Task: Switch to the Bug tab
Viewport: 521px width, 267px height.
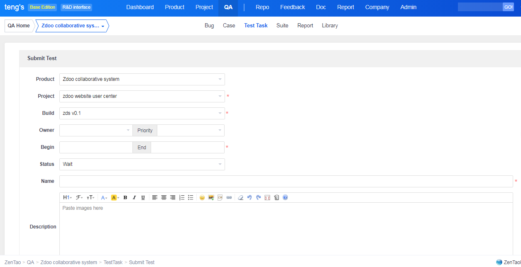Action: tap(209, 26)
